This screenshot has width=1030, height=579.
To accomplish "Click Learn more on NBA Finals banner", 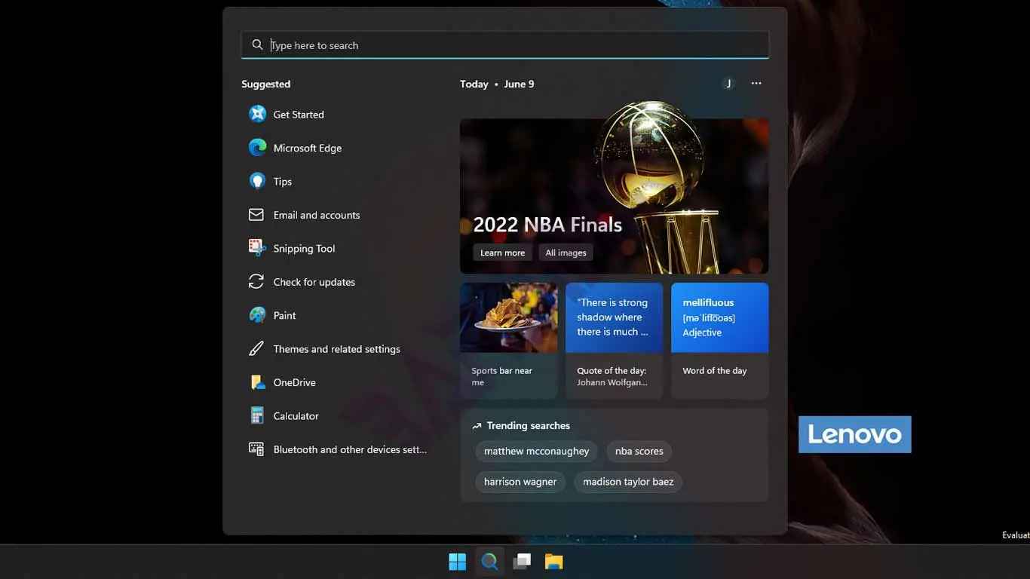I will point(502,253).
